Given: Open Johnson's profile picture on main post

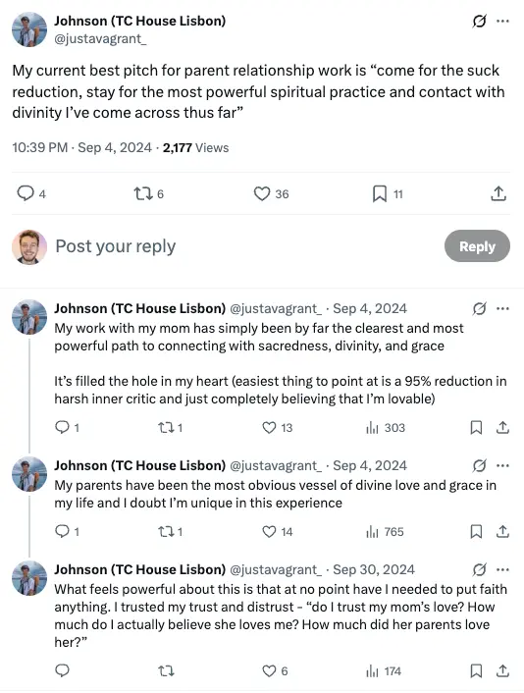Looking at the screenshot, I should (29, 29).
